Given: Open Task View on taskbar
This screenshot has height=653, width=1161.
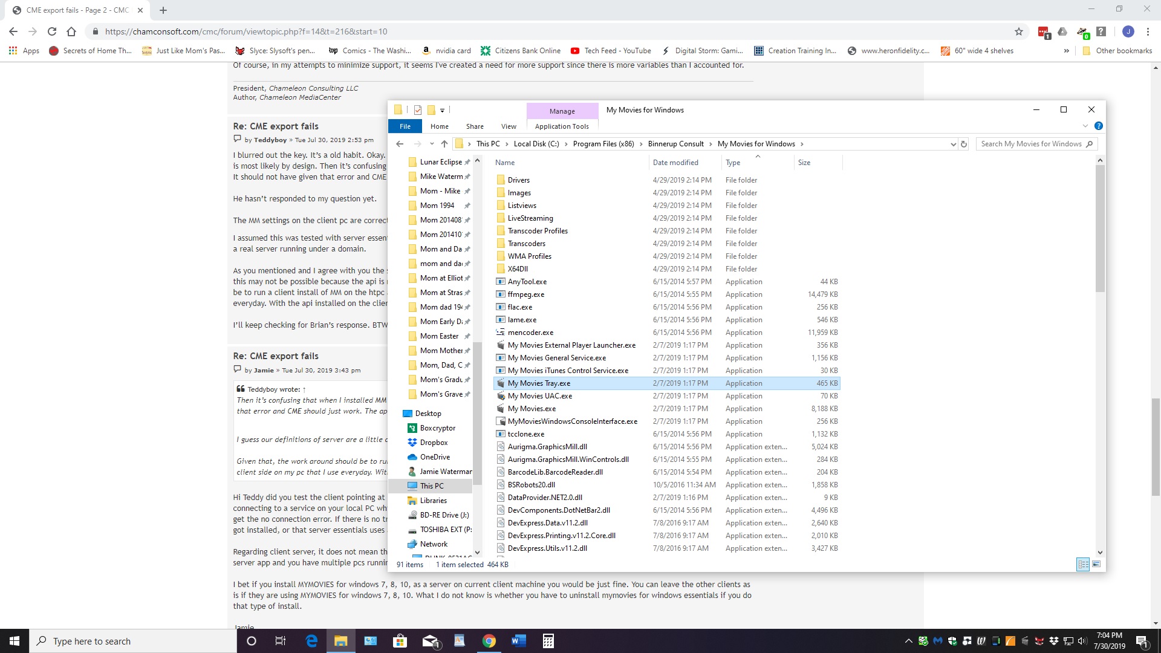Looking at the screenshot, I should pos(280,641).
